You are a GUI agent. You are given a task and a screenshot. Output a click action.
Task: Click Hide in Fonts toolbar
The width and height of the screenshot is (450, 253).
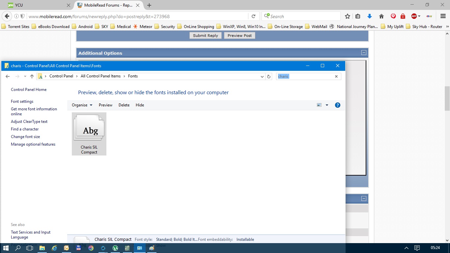click(x=140, y=105)
